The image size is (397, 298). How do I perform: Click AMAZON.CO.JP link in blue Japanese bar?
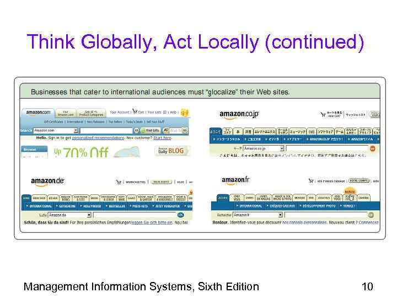[325, 139]
